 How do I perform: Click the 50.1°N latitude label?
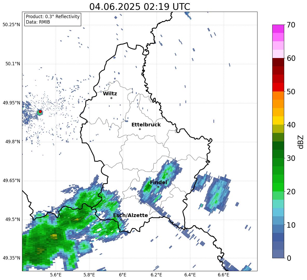pos(12,64)
